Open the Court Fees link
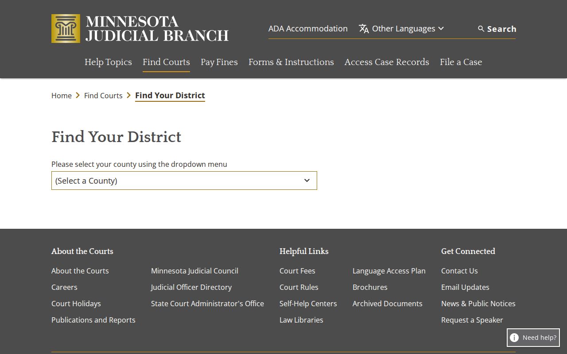567x354 pixels. pos(297,271)
